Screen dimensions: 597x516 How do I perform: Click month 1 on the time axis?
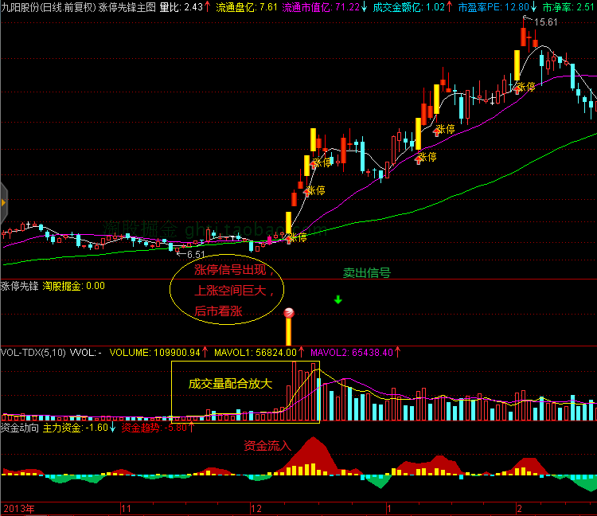[389, 509]
